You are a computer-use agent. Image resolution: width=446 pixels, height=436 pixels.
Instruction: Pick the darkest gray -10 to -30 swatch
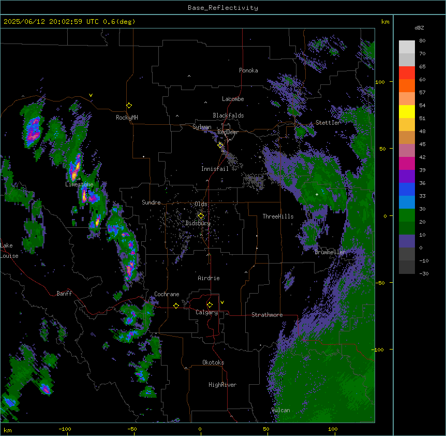[407, 267]
